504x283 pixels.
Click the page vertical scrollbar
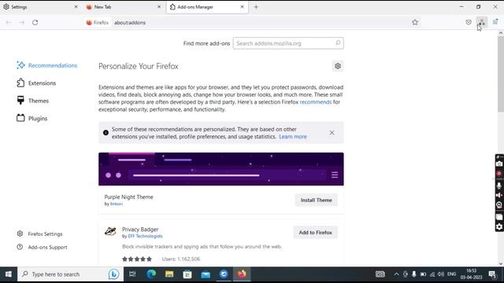(501, 74)
